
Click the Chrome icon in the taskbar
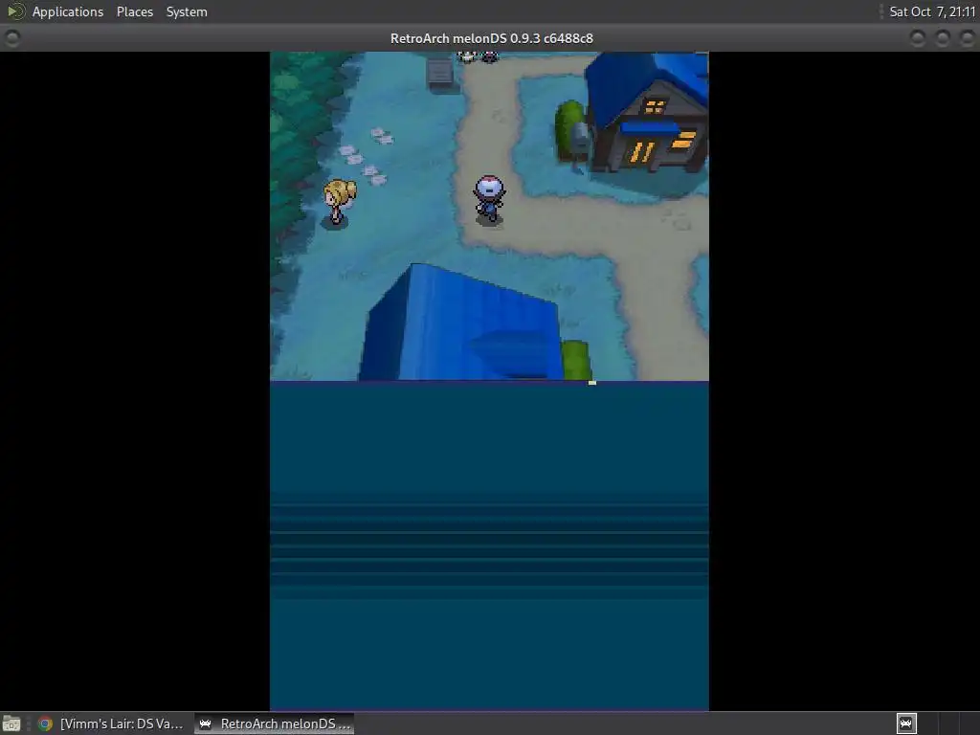45,724
